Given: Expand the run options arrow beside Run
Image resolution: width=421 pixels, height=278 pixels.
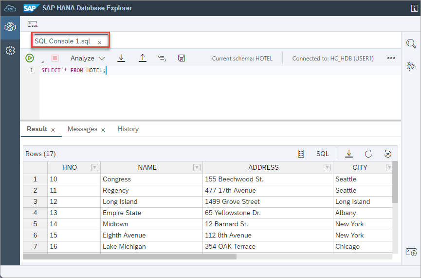Looking at the screenshot, I should click(x=42, y=61).
